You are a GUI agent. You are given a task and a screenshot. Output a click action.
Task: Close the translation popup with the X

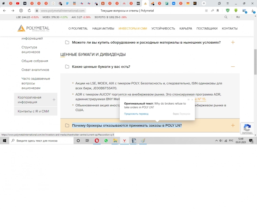point(192,100)
